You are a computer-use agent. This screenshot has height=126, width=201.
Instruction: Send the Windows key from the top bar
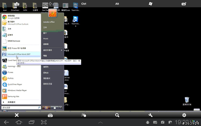coord(150,4)
